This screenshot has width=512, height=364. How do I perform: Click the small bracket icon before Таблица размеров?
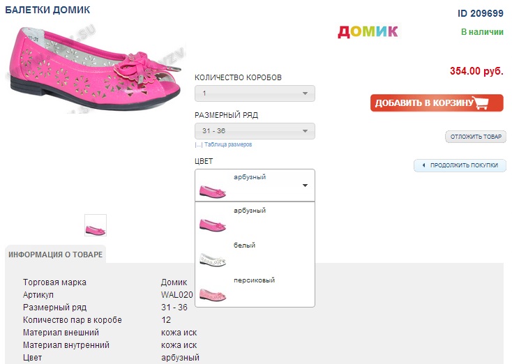click(x=199, y=145)
